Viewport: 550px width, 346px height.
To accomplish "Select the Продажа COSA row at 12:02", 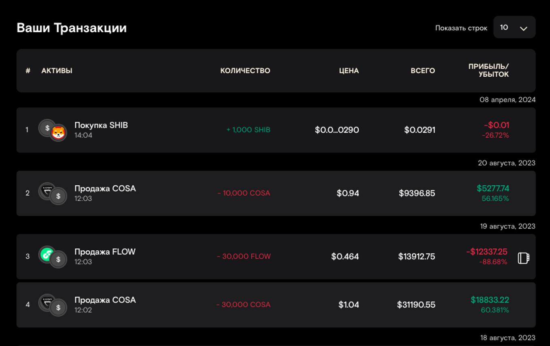I will (105, 300).
